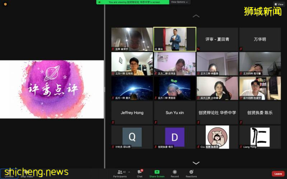Click muted mic icon on Sun Yu xin tile
The image size is (287, 179).
pos(156,122)
